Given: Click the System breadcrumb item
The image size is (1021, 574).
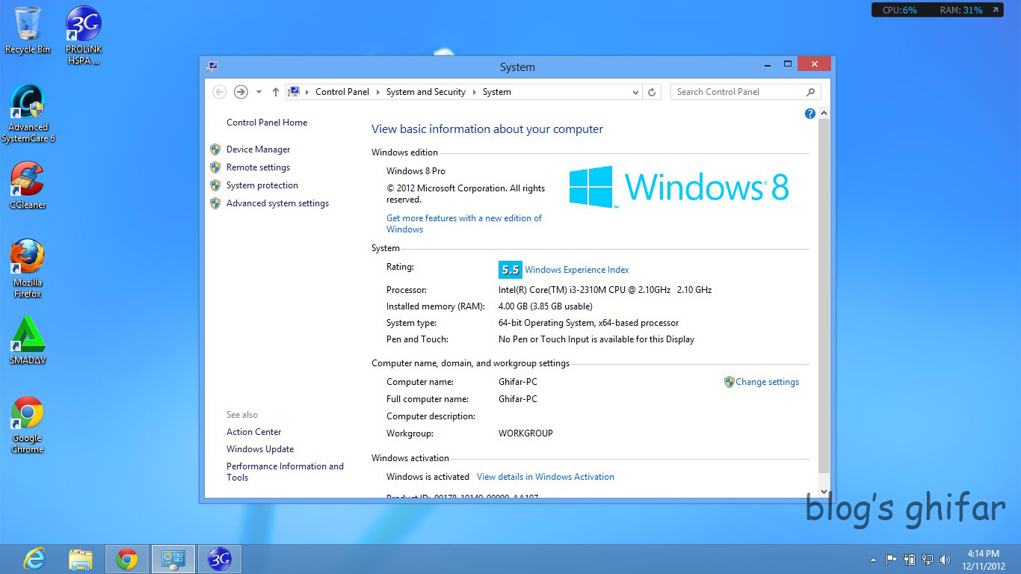Looking at the screenshot, I should (x=497, y=92).
